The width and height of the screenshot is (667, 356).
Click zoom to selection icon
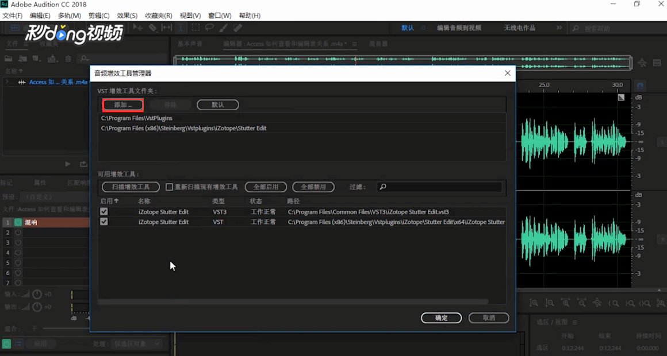click(645, 303)
